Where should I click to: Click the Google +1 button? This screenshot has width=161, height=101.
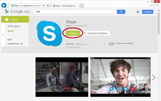(106, 44)
